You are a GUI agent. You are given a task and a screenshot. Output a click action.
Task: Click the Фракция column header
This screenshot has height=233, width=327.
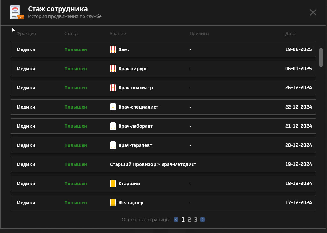(x=26, y=34)
